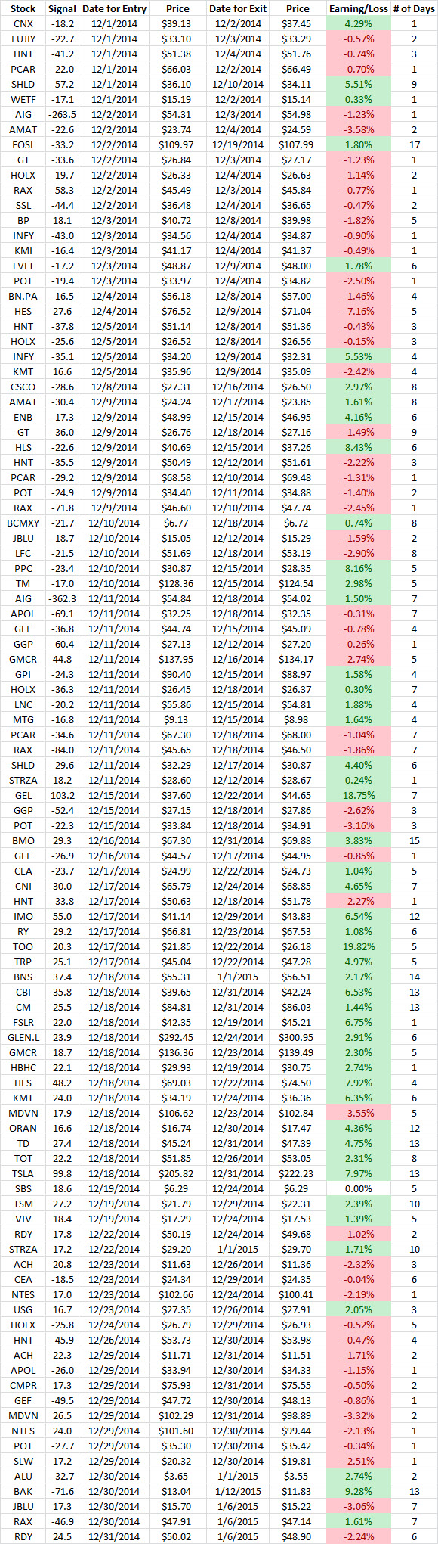Select the BCMXY ticker cell
Screen dimensions: 438x1544
[x=23, y=523]
